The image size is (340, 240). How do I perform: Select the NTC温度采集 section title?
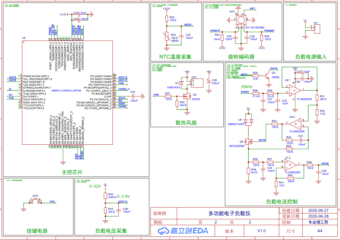175,57
